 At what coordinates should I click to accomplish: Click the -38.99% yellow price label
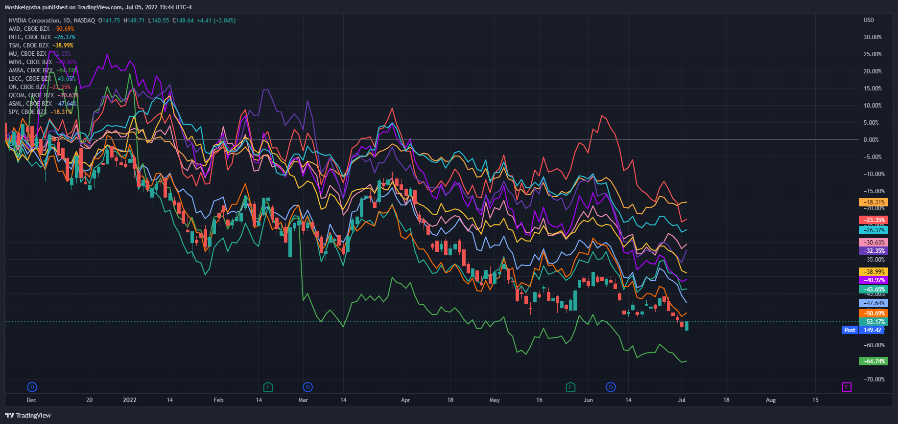click(x=874, y=271)
